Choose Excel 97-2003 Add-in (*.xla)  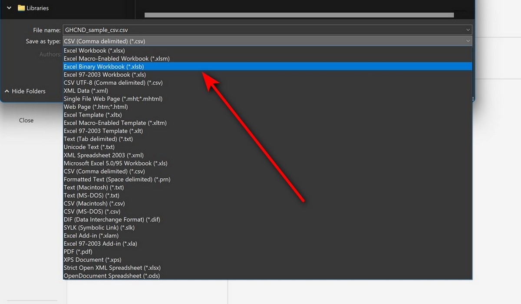(267, 244)
